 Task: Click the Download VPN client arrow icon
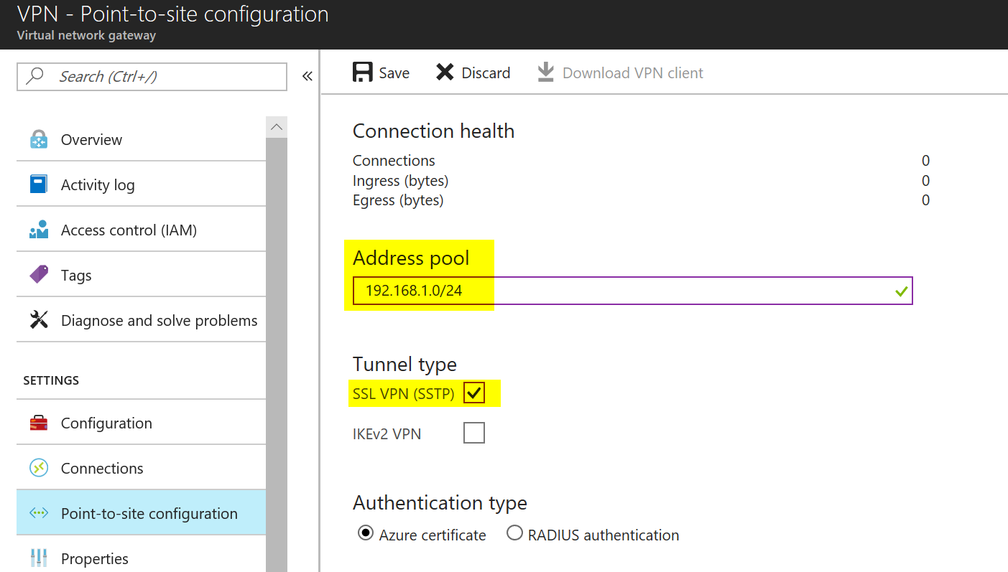[x=546, y=72]
